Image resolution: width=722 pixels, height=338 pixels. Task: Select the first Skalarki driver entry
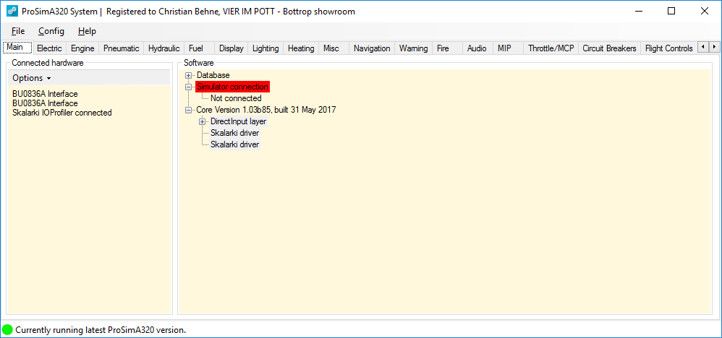point(235,133)
